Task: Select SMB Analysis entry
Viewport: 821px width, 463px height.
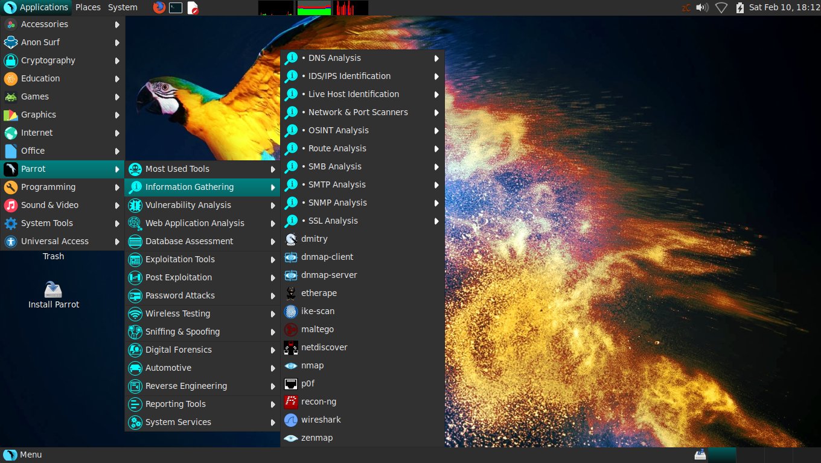Action: [x=363, y=166]
